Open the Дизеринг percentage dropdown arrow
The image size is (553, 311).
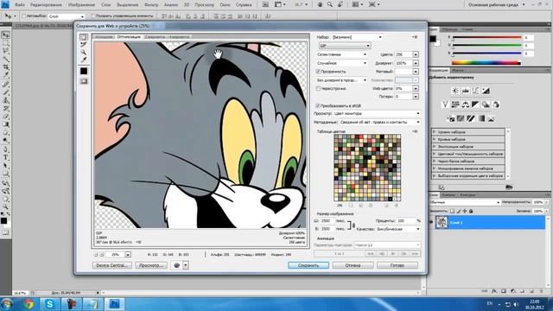416,63
